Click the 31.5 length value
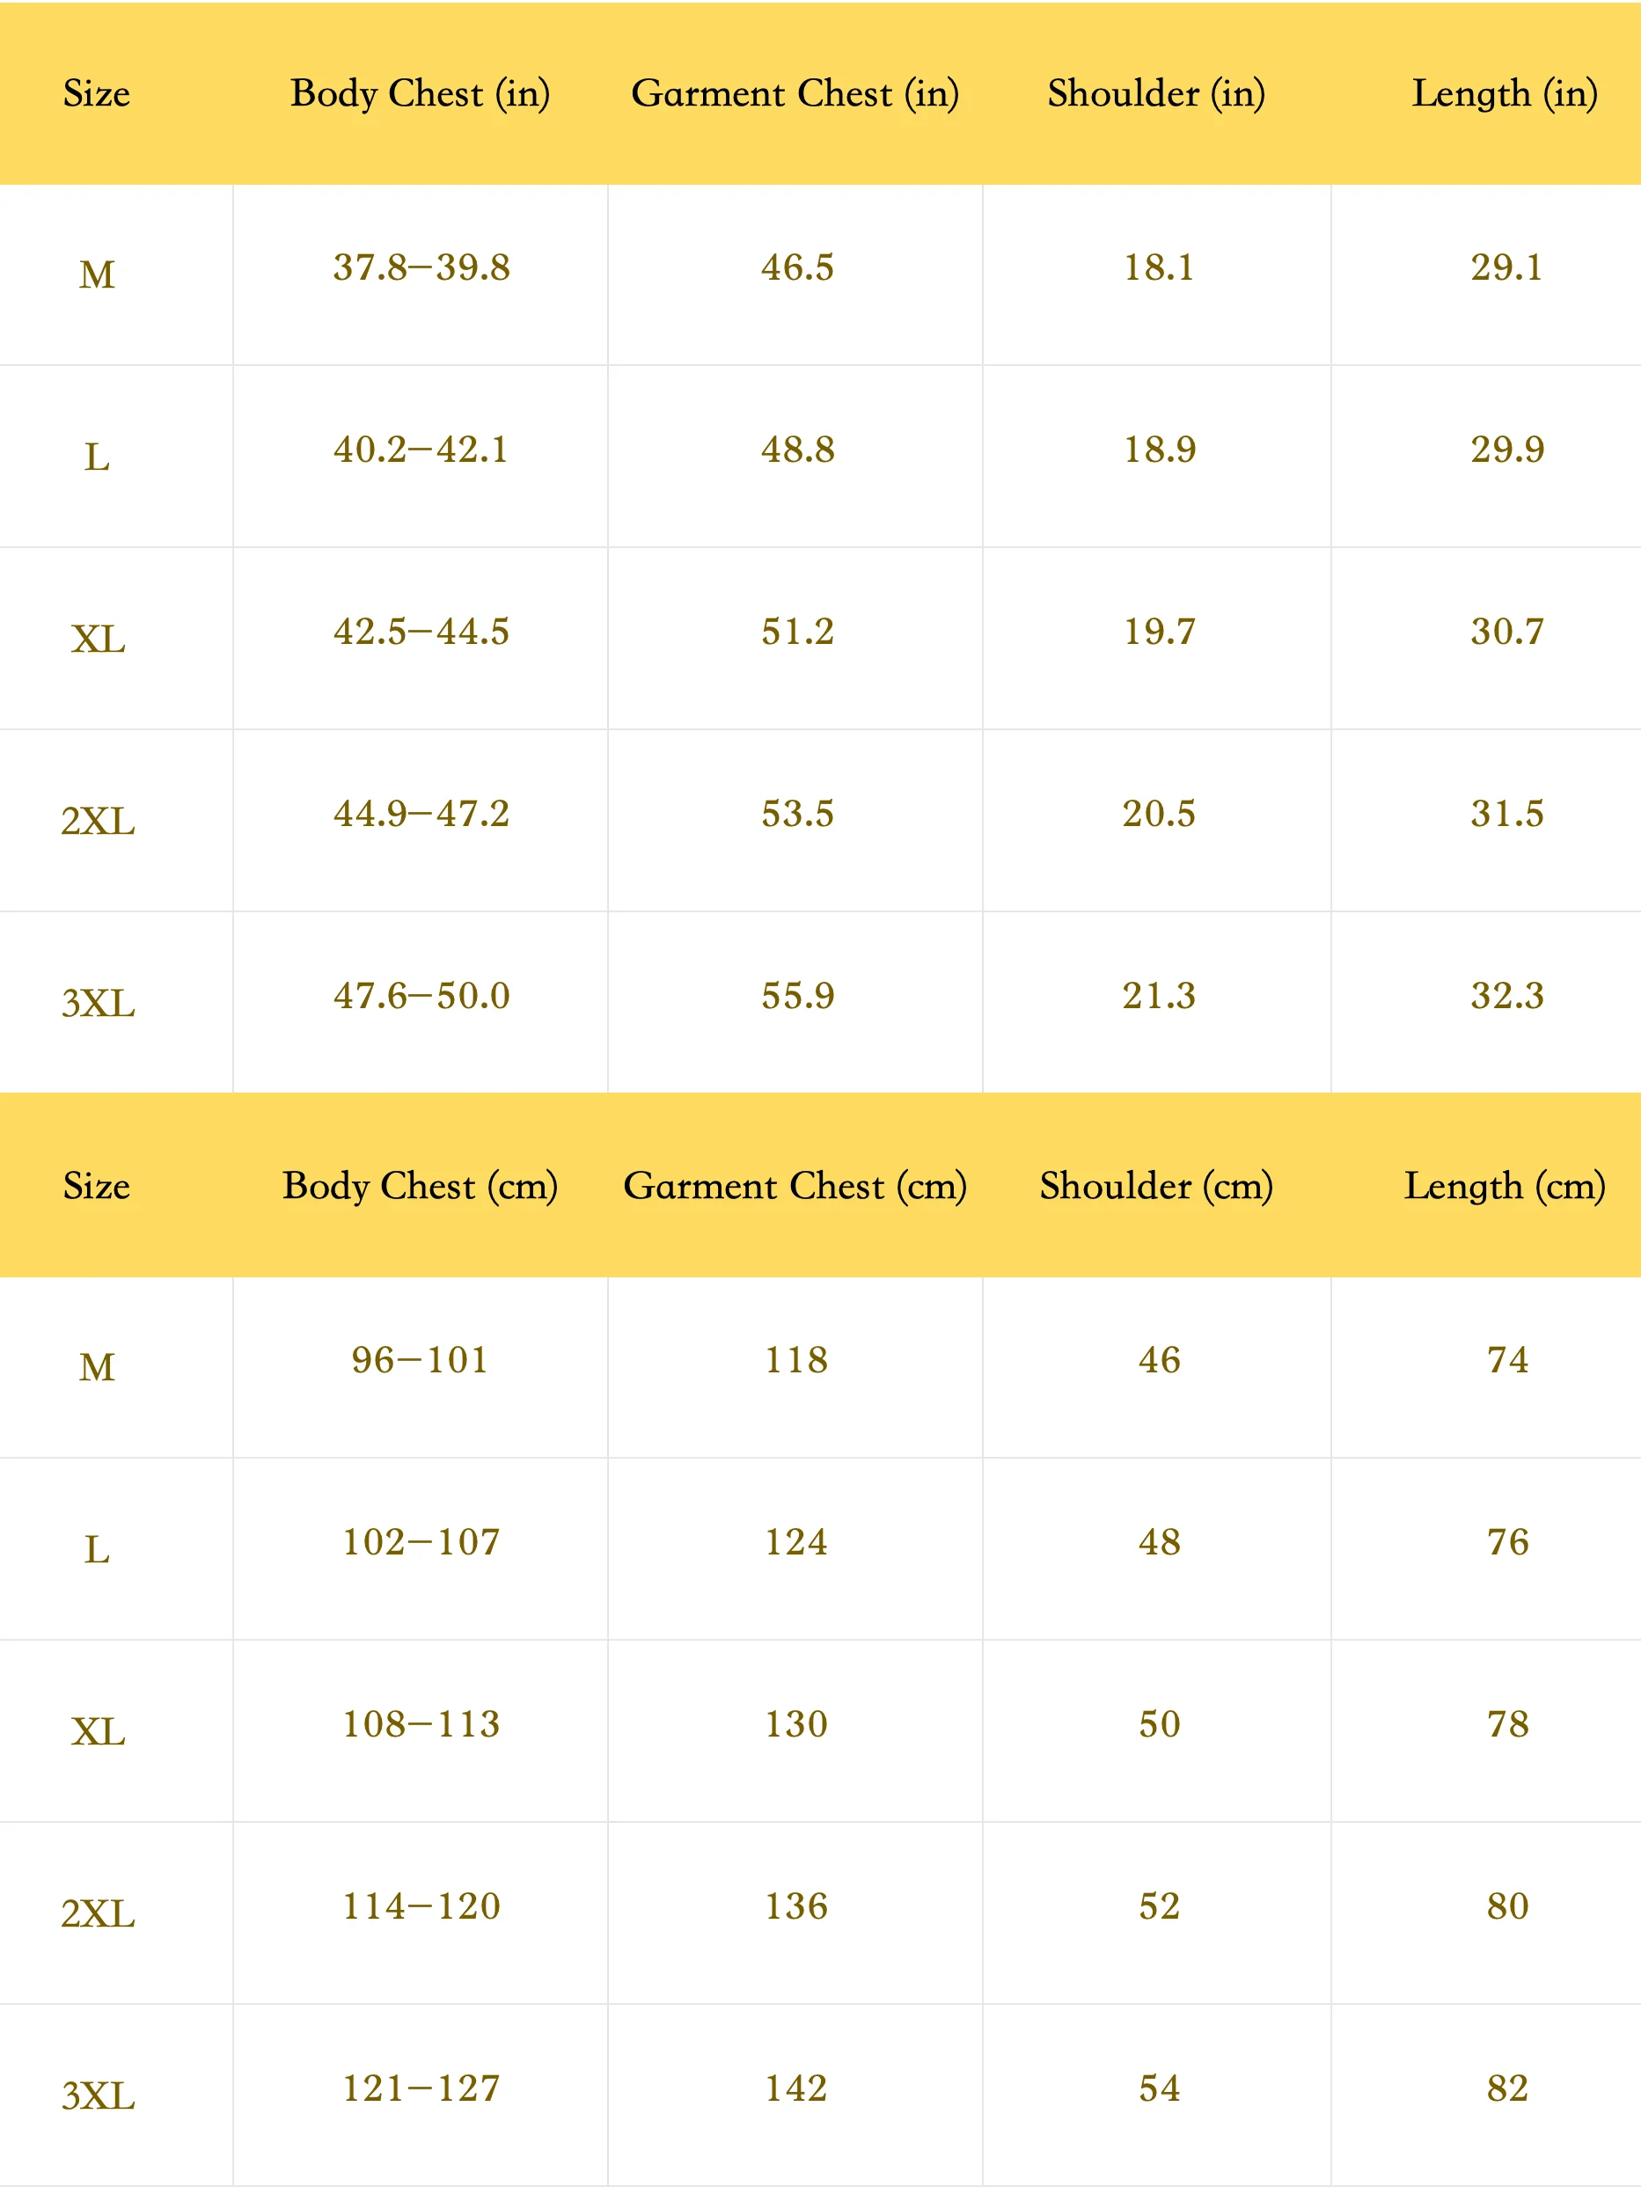This screenshot has height=2187, width=1641. pos(1506,814)
